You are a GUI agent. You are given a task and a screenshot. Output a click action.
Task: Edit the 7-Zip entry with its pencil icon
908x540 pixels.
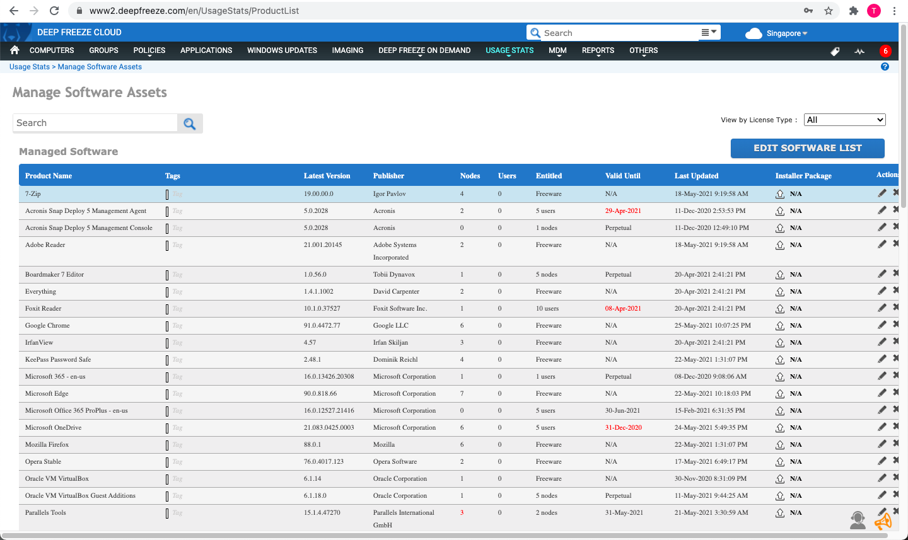pos(882,193)
